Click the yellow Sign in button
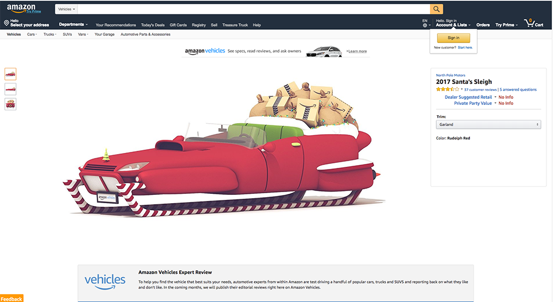Viewport: 553px width, 302px height. click(453, 38)
